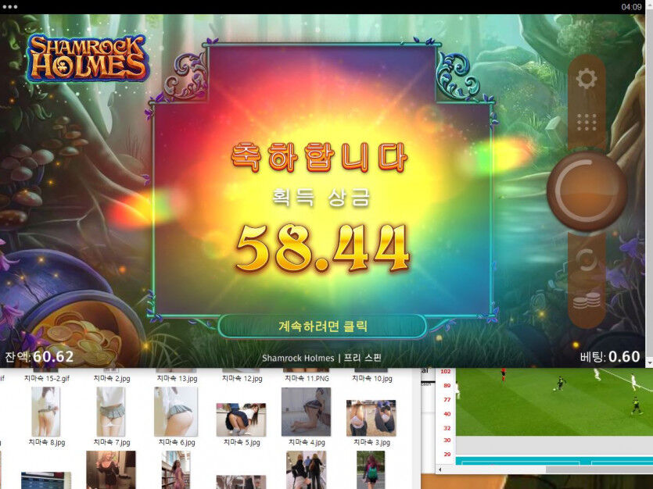The width and height of the screenshot is (653, 489).
Task: Click the file name 치마속 12.jpg
Action: pos(242,378)
